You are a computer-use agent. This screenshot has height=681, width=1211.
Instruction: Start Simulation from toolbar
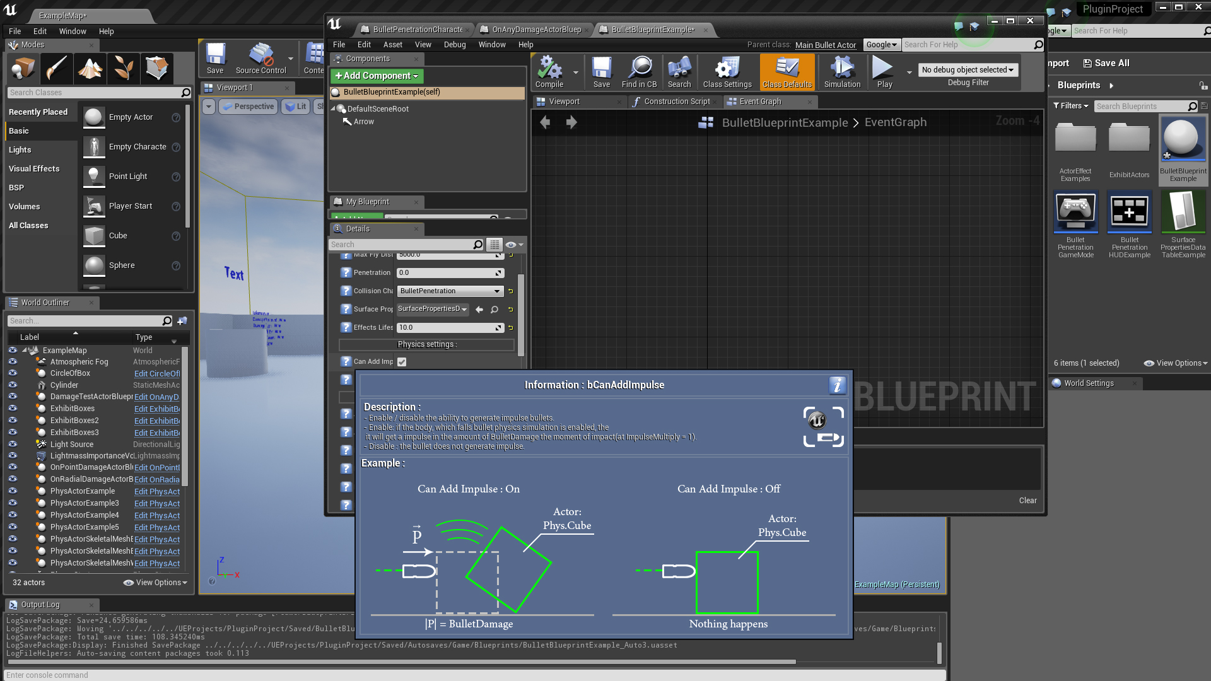point(842,71)
